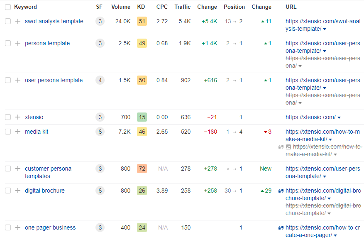Click the blue quote icon beside digital-brochure-template URL
364x242 pixels.
[x=281, y=191]
